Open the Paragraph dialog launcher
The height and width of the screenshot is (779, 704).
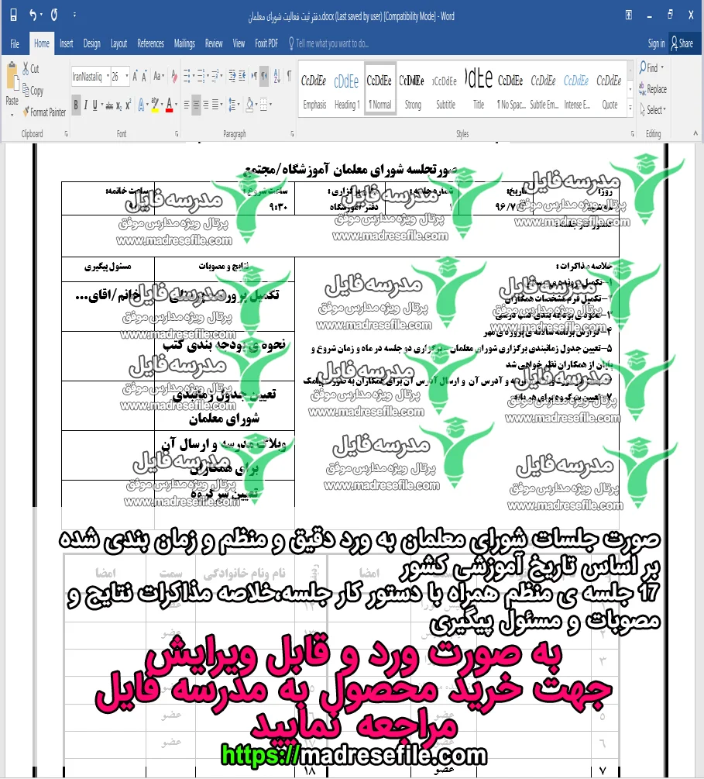point(292,133)
